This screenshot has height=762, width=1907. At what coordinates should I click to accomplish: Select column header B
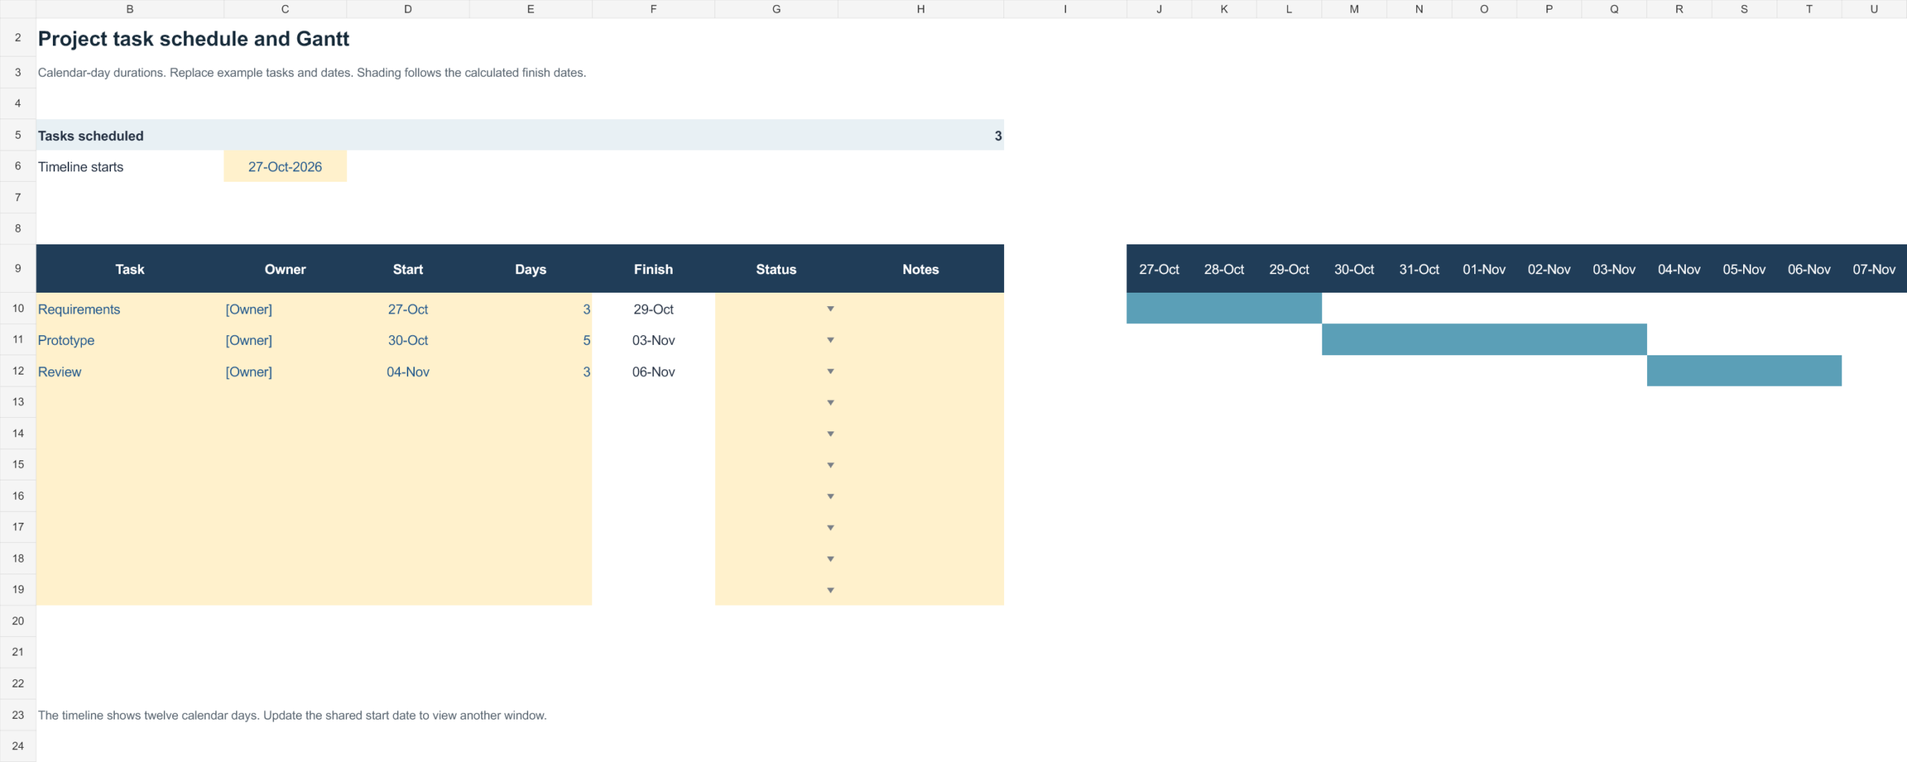coord(130,9)
